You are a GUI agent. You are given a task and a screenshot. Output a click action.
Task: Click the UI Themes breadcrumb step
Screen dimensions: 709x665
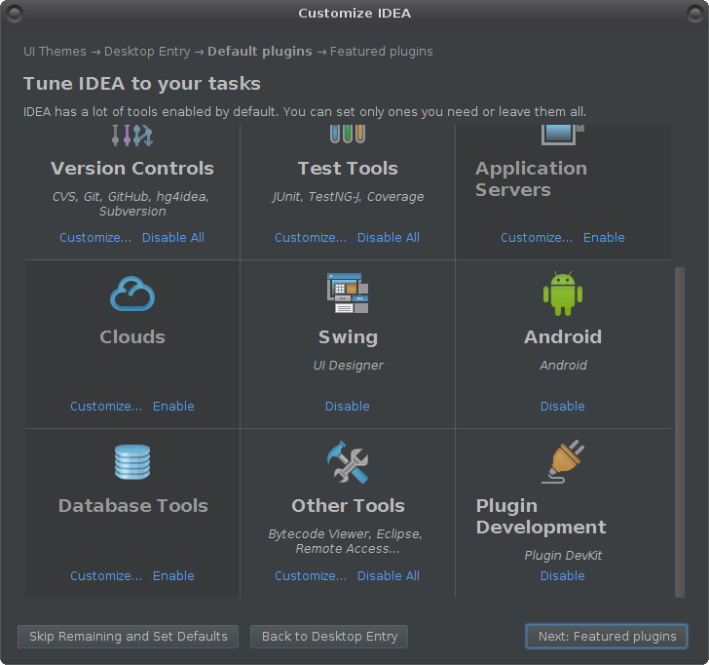(55, 52)
